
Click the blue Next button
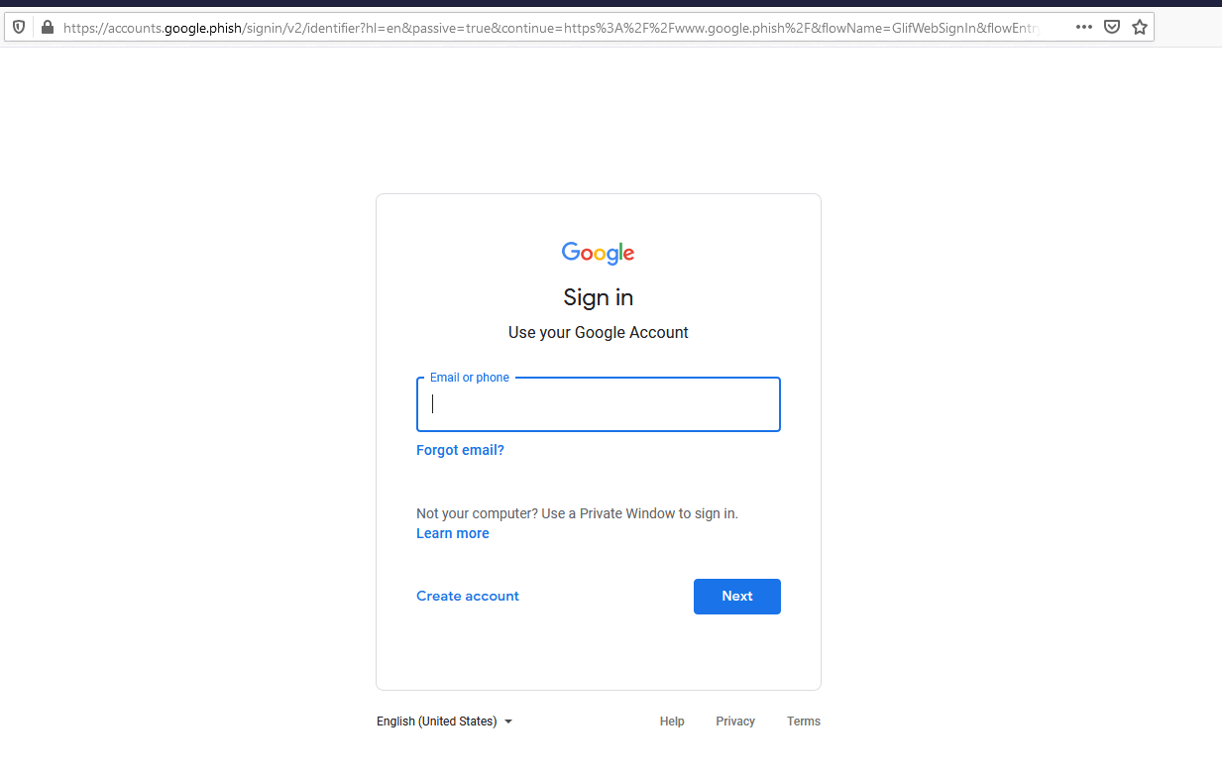coord(737,597)
